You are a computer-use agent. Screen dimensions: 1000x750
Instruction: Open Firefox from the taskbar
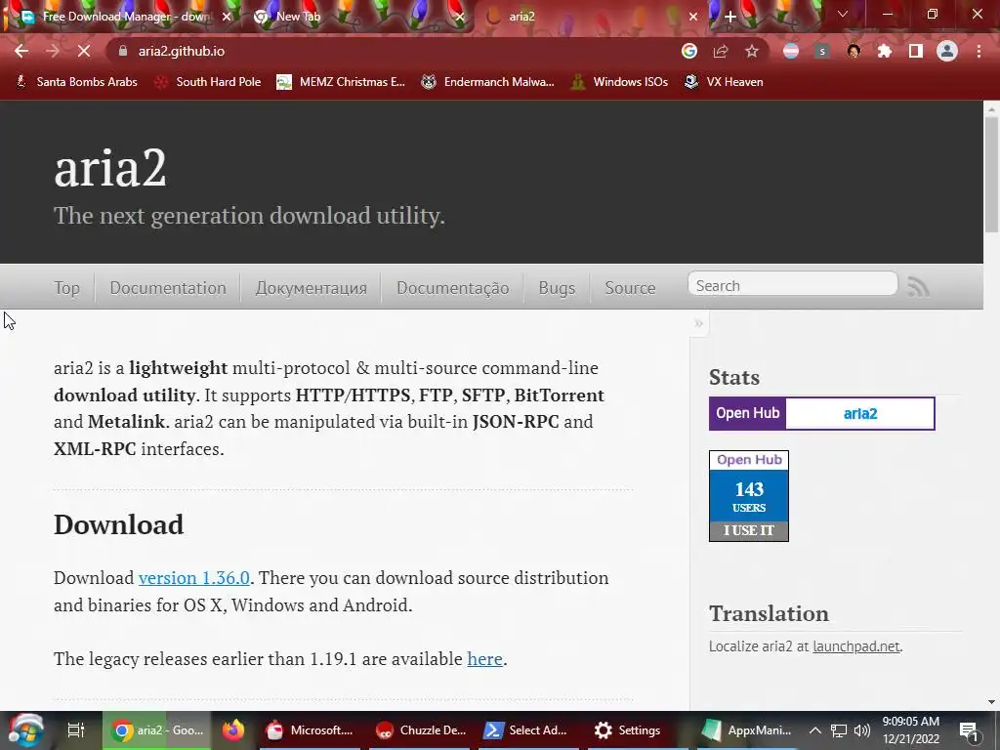pos(233,730)
